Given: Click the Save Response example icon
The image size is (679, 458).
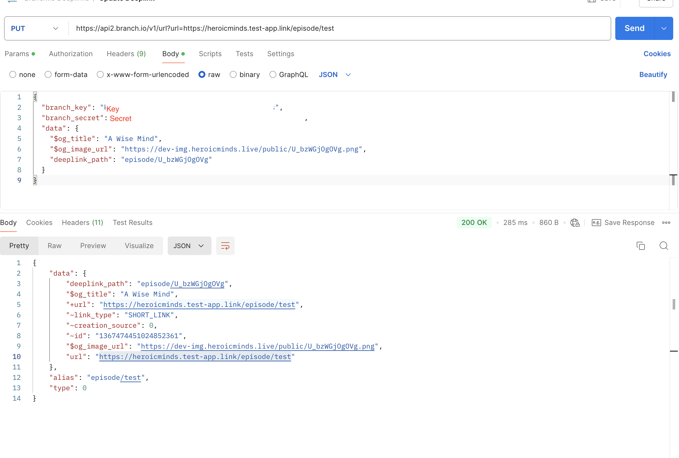Looking at the screenshot, I should pyautogui.click(x=596, y=223).
